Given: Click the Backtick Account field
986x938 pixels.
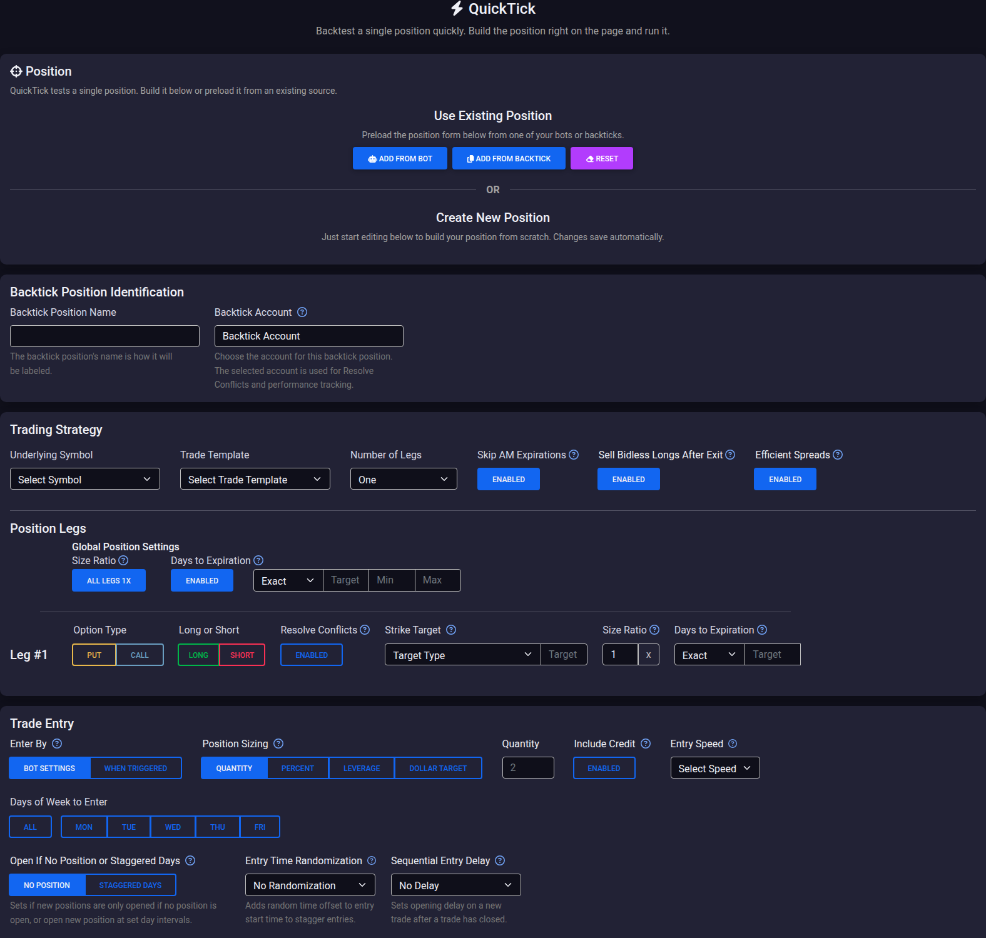Looking at the screenshot, I should pos(309,336).
